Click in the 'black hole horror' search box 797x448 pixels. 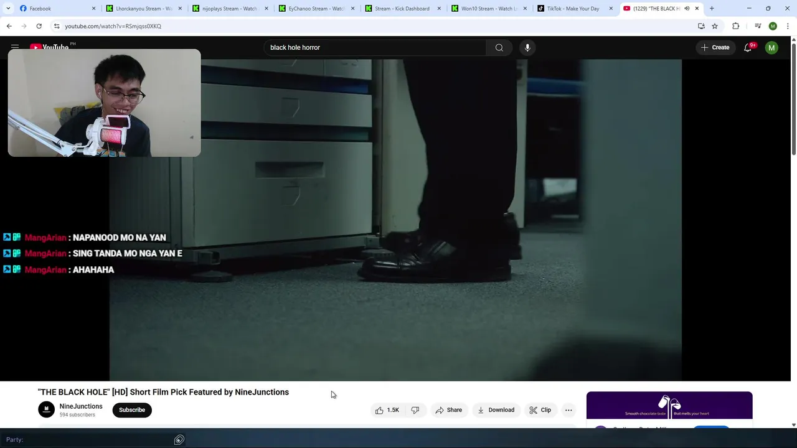[x=375, y=47]
